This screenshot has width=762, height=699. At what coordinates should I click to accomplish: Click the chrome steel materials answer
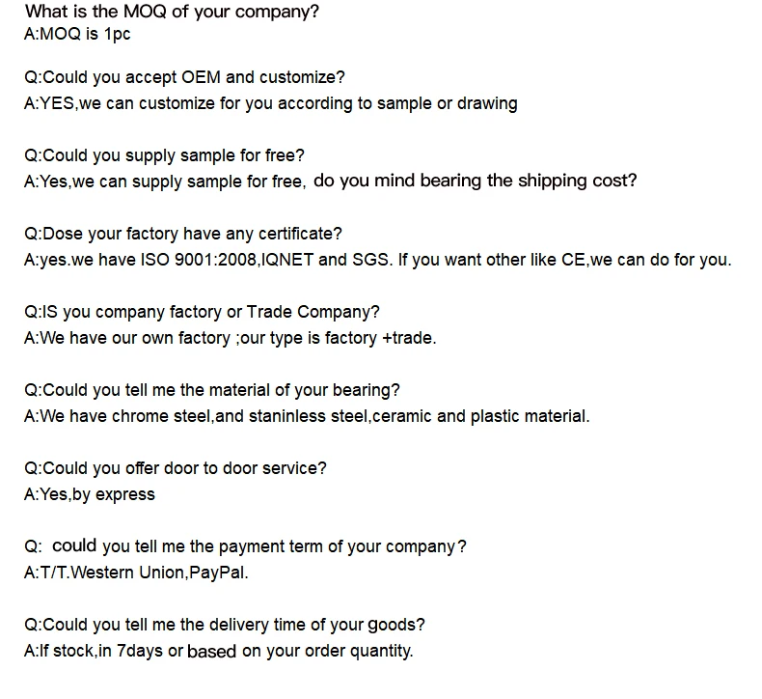click(306, 416)
